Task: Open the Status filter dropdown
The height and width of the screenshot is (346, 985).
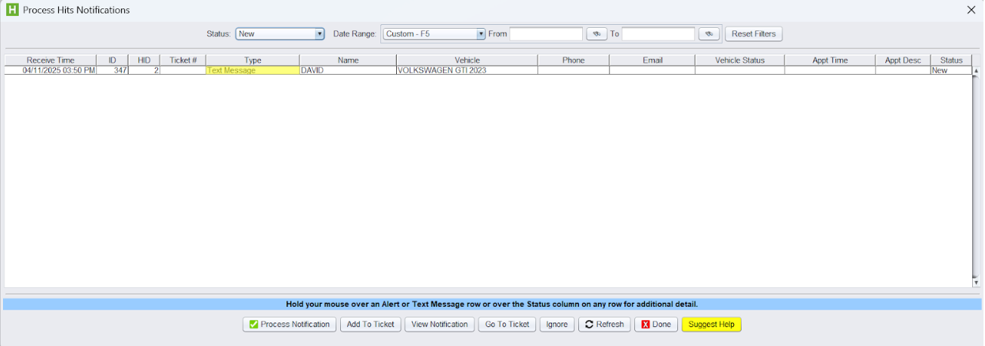Action: pos(280,34)
